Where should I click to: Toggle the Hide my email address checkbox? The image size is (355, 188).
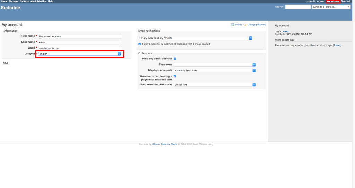point(175,59)
